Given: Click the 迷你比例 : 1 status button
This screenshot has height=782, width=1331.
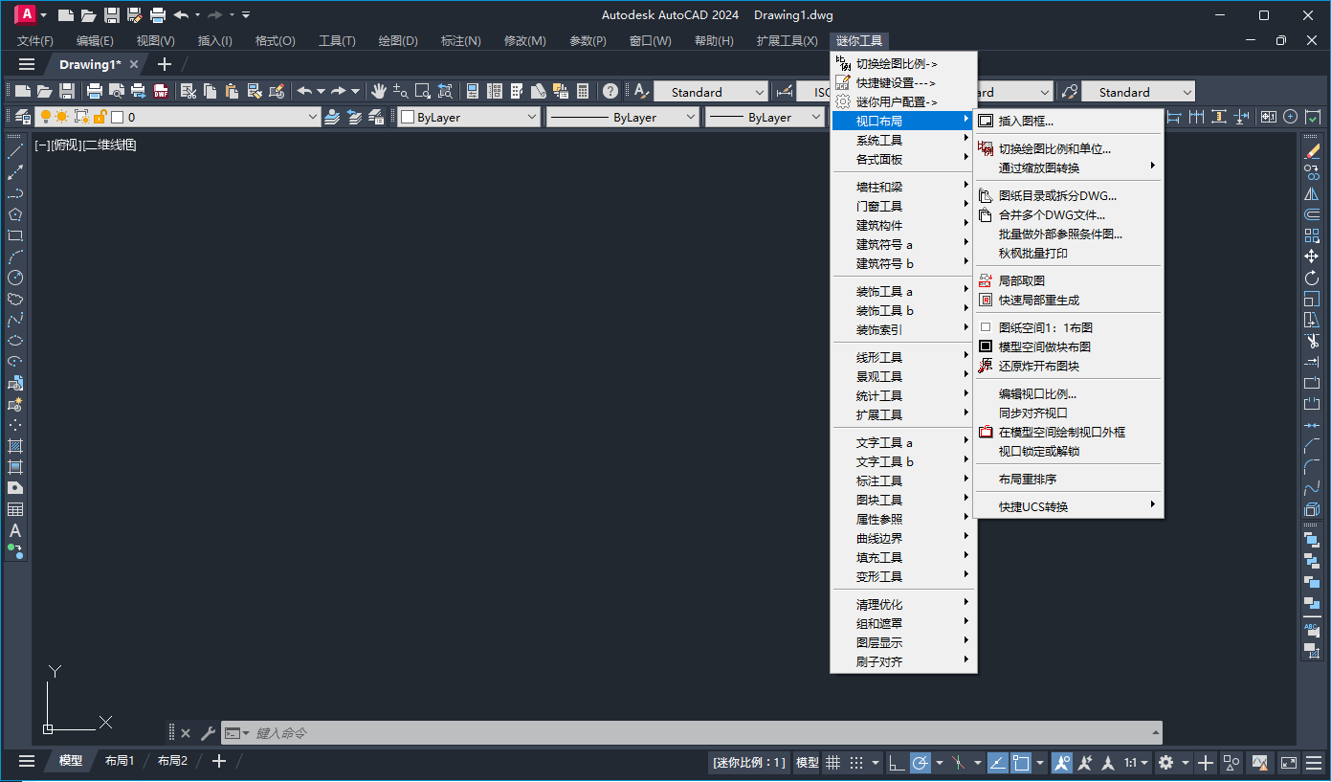Looking at the screenshot, I should coord(749,763).
